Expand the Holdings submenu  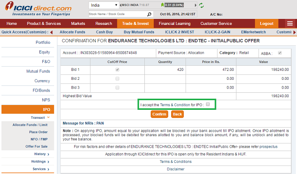click(x=40, y=162)
